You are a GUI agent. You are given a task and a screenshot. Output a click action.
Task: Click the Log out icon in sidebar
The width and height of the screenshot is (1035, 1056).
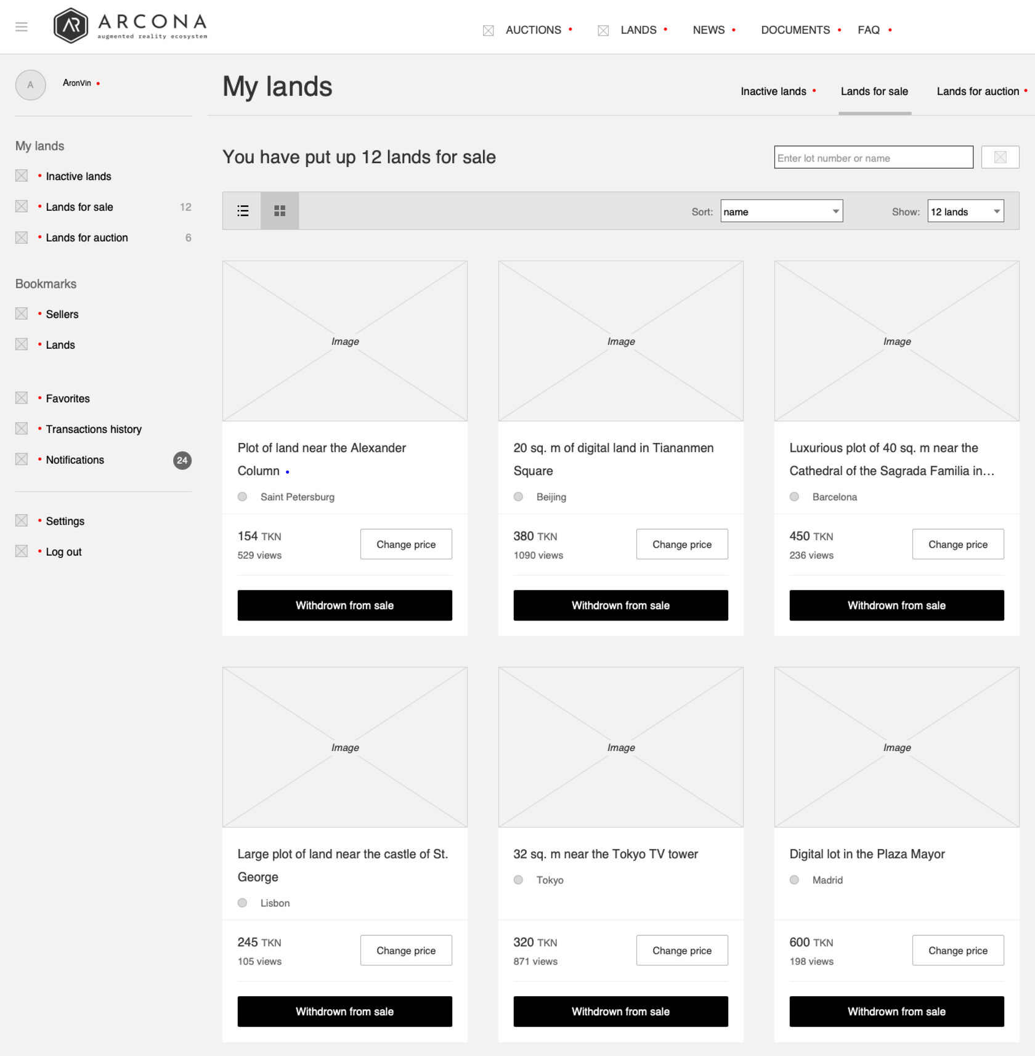[22, 551]
